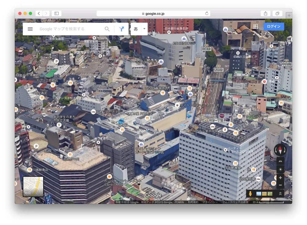Open the Google apps grid launcher
This screenshot has width=307, height=225.
[x=256, y=26]
